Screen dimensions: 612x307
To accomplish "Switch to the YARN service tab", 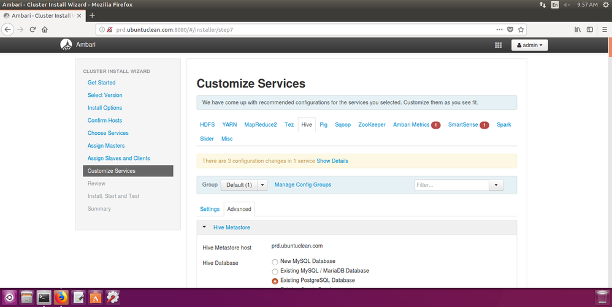I will coord(229,124).
